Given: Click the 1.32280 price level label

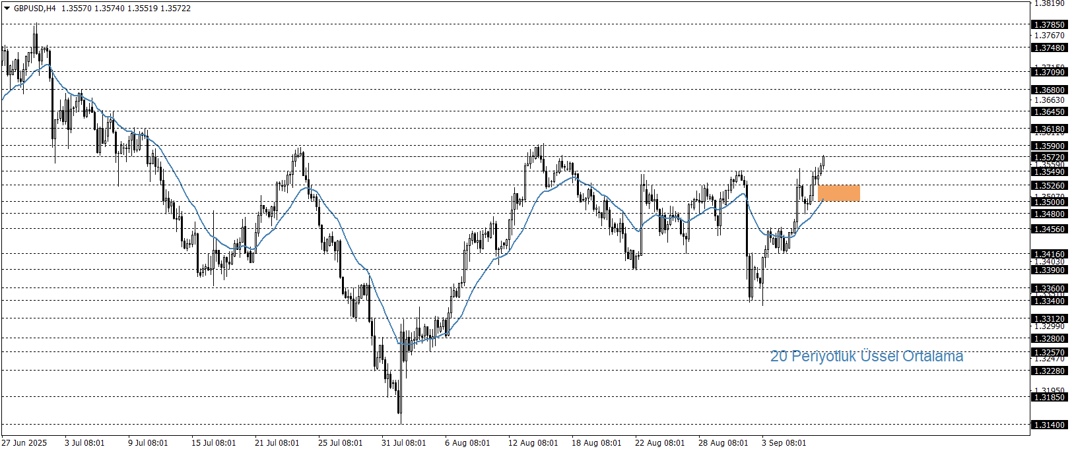Looking at the screenshot, I should pyautogui.click(x=1049, y=371).
